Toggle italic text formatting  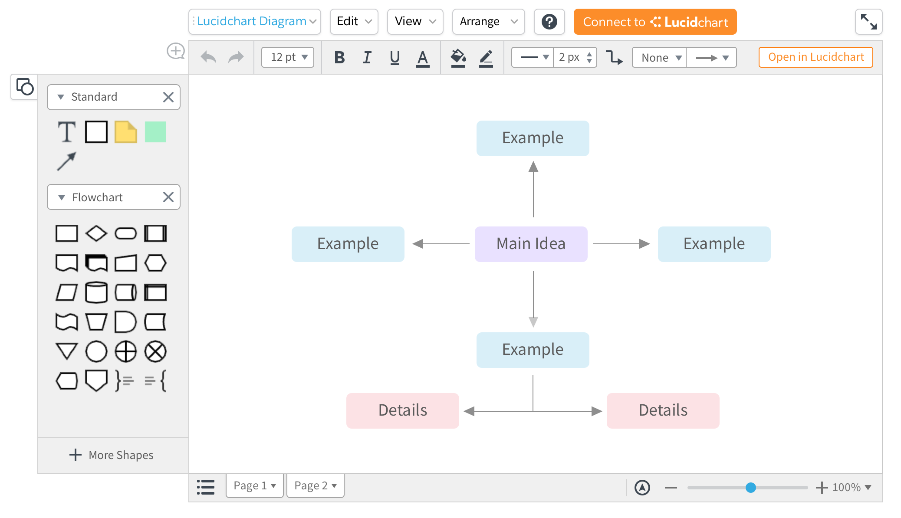pos(367,57)
